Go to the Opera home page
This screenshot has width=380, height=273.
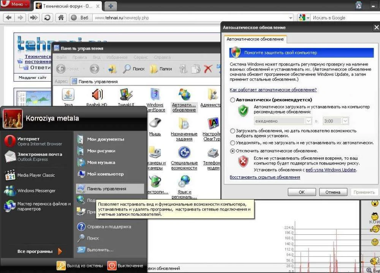[61, 18]
